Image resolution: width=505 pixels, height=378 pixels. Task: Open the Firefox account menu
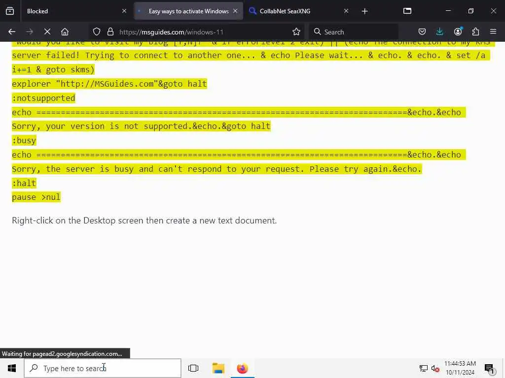(458, 32)
